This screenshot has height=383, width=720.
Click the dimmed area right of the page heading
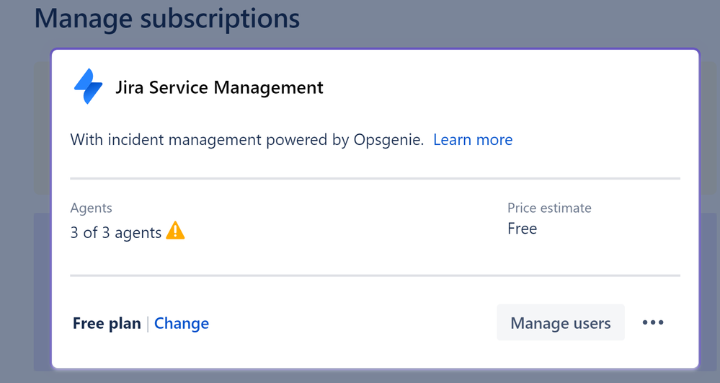coord(505,21)
